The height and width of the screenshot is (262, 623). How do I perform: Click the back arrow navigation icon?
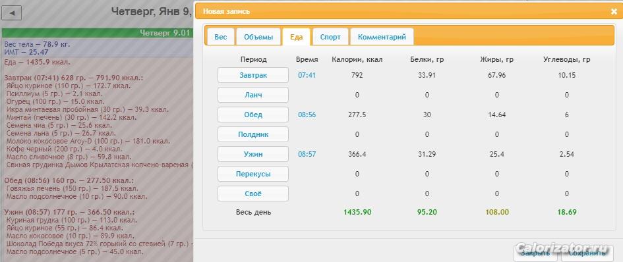(11, 13)
